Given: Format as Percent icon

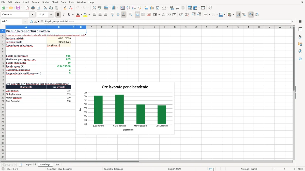Looking at the screenshot, I should [163, 15].
